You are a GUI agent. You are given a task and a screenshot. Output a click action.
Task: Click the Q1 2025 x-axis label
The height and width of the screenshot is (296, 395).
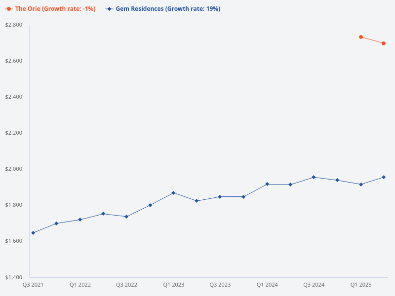pos(361,285)
